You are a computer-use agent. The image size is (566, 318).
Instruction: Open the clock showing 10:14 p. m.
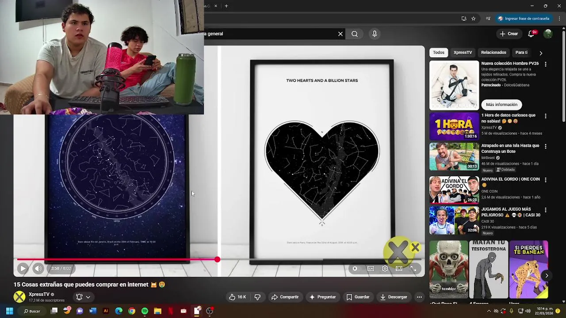pos(544,311)
